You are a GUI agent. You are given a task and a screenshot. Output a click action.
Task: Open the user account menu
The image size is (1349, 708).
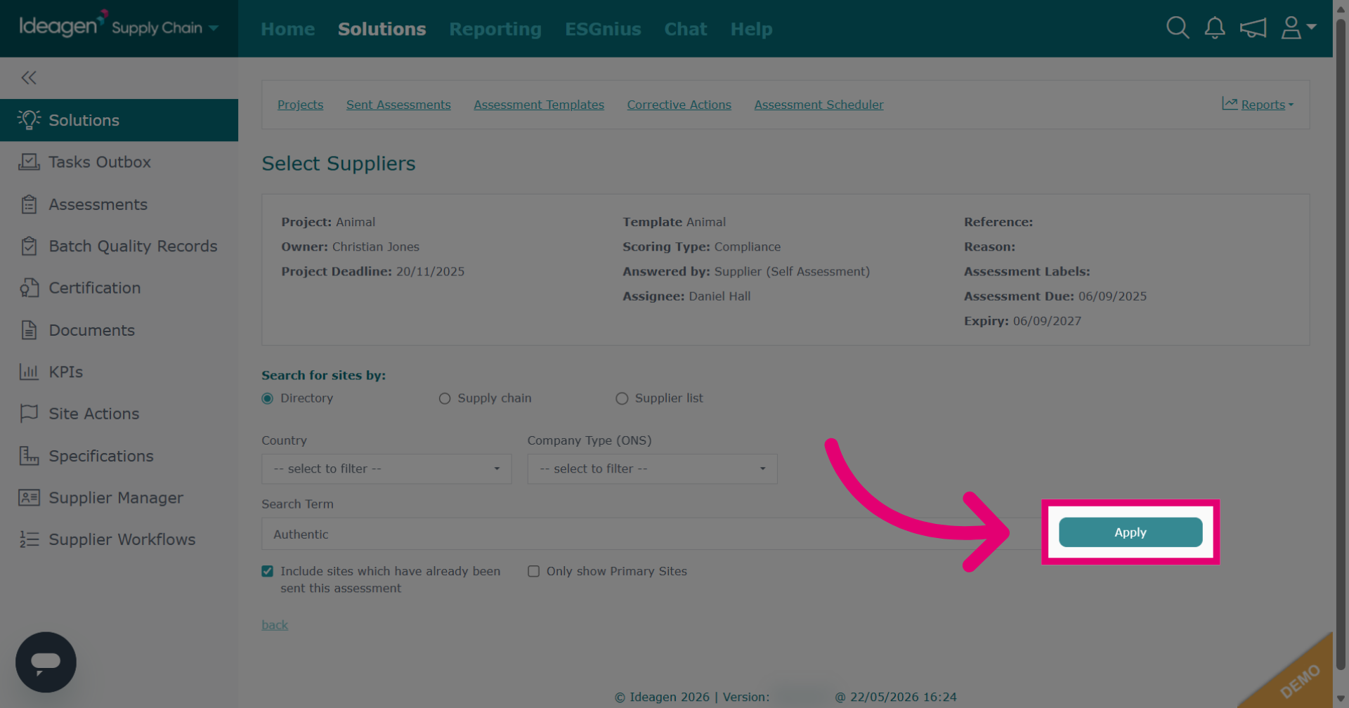coord(1298,28)
